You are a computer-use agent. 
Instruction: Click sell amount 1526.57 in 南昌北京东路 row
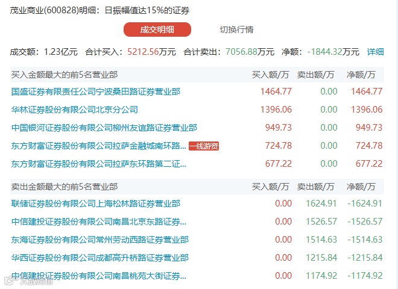click(x=321, y=222)
